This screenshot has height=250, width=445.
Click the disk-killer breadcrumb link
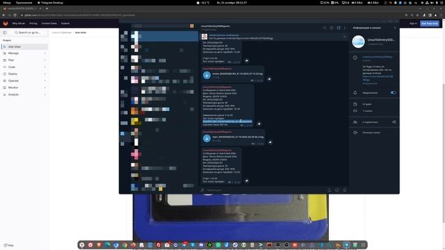point(81,33)
